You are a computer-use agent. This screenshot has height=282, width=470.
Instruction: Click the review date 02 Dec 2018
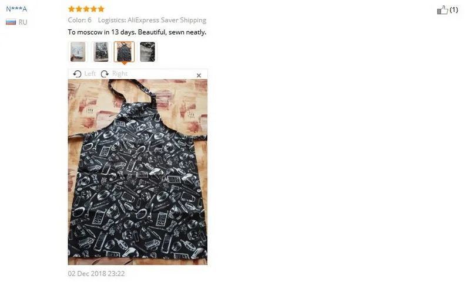pyautogui.click(x=96, y=274)
